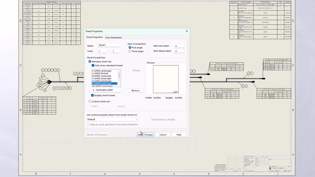Select Third angle projection

coord(130,51)
